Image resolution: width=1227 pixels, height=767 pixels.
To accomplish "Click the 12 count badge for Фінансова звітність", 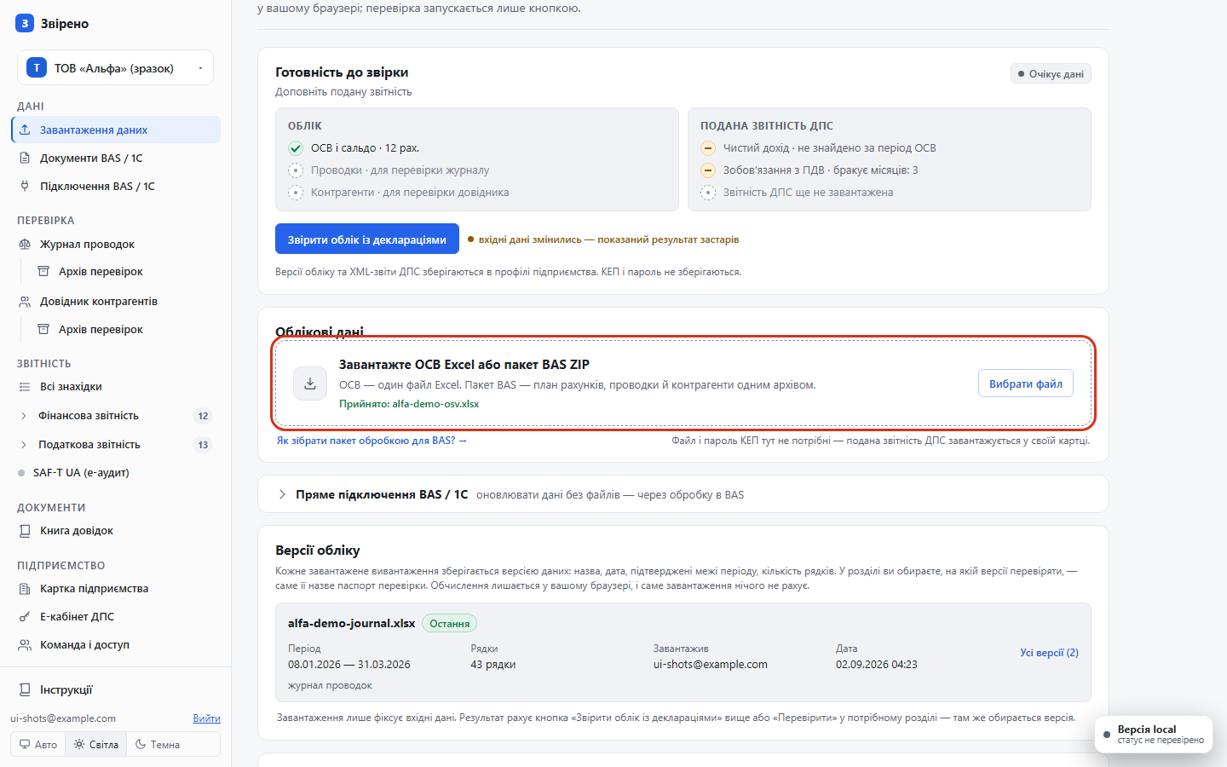I will point(203,416).
